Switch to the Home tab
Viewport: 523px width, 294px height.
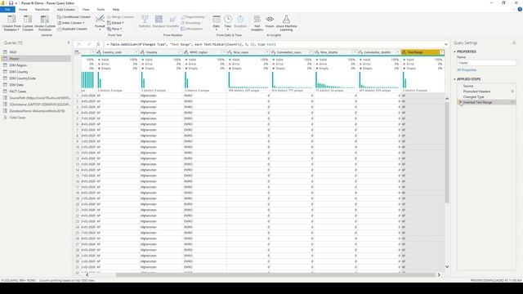pyautogui.click(x=23, y=9)
